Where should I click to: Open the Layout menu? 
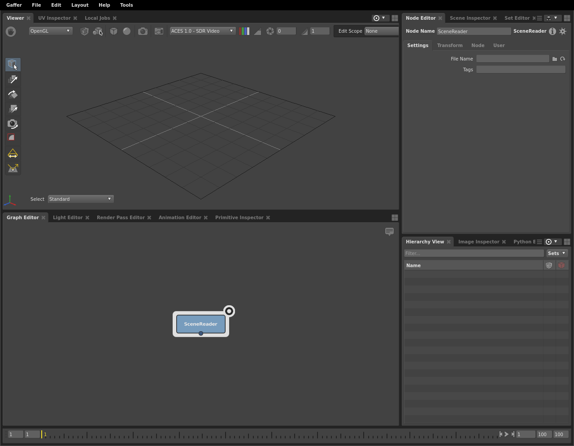(80, 5)
